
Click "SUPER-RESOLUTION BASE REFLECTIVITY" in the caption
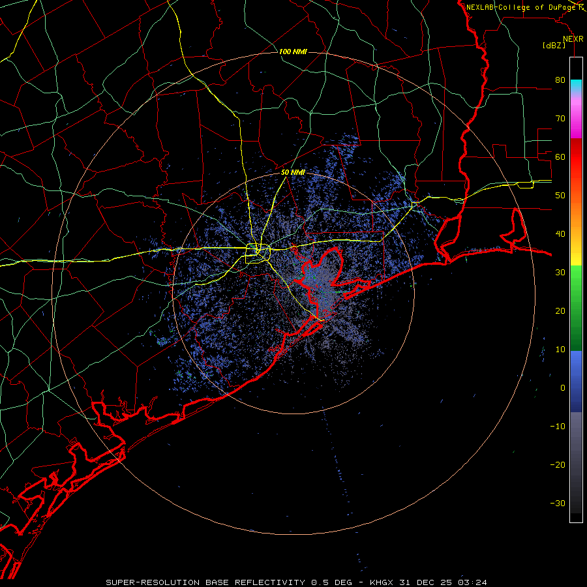tap(205, 582)
